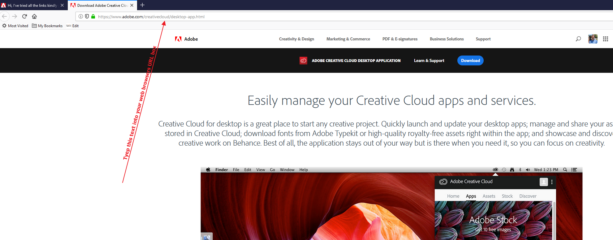Open the PDF & E-signatures menu
The image size is (613, 240).
pos(400,39)
